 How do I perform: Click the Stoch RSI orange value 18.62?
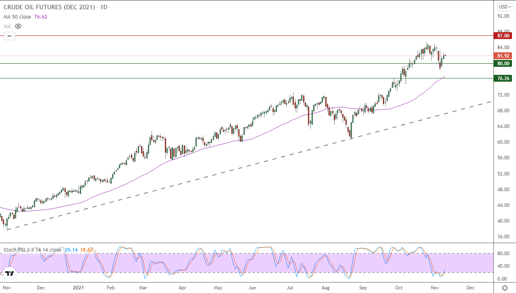(86, 250)
